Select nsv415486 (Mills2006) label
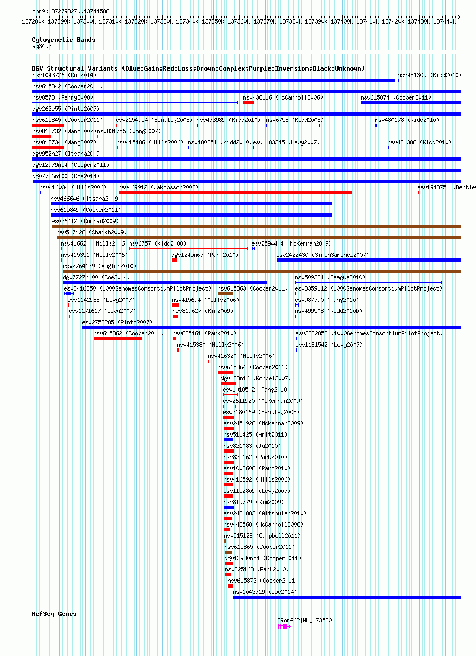The width and height of the screenshot is (476, 656). click(x=150, y=142)
